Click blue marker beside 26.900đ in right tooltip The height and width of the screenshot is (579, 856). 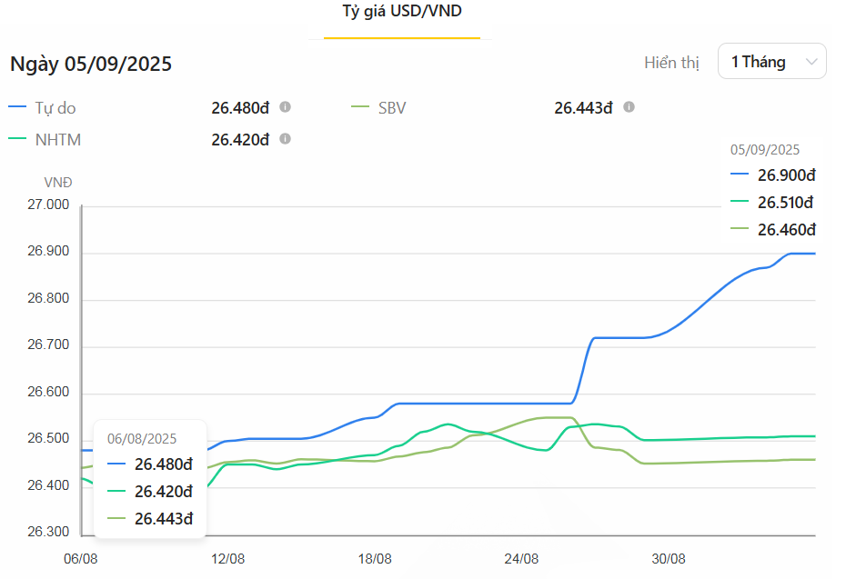point(740,175)
